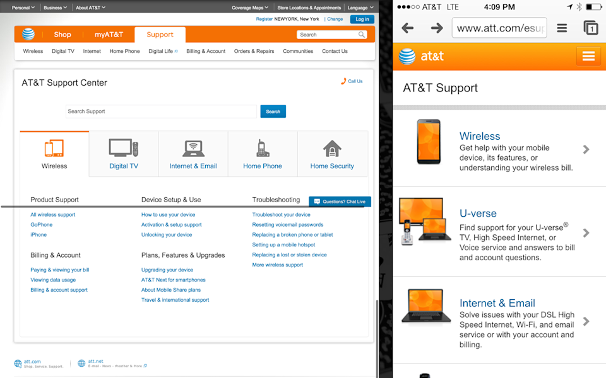The height and width of the screenshot is (378, 606).
Task: Open Resetting voicemail passwords link
Action: [288, 224]
